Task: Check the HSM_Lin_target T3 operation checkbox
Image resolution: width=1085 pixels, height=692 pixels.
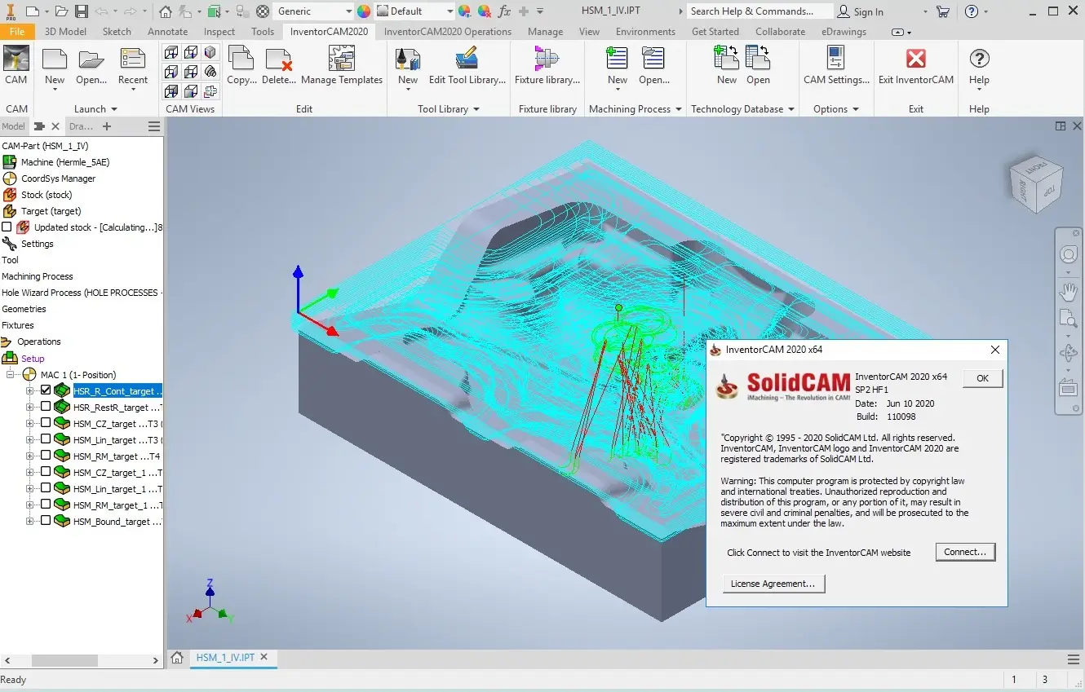Action: [46, 439]
